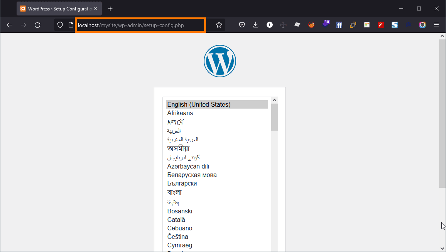The width and height of the screenshot is (446, 252).
Task: Open the crossed-out fox extension
Action: (x=311, y=25)
